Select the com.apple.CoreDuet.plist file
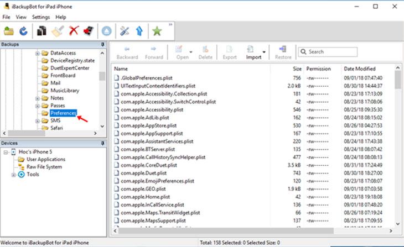Screen dimensions: 404x247 (149, 165)
